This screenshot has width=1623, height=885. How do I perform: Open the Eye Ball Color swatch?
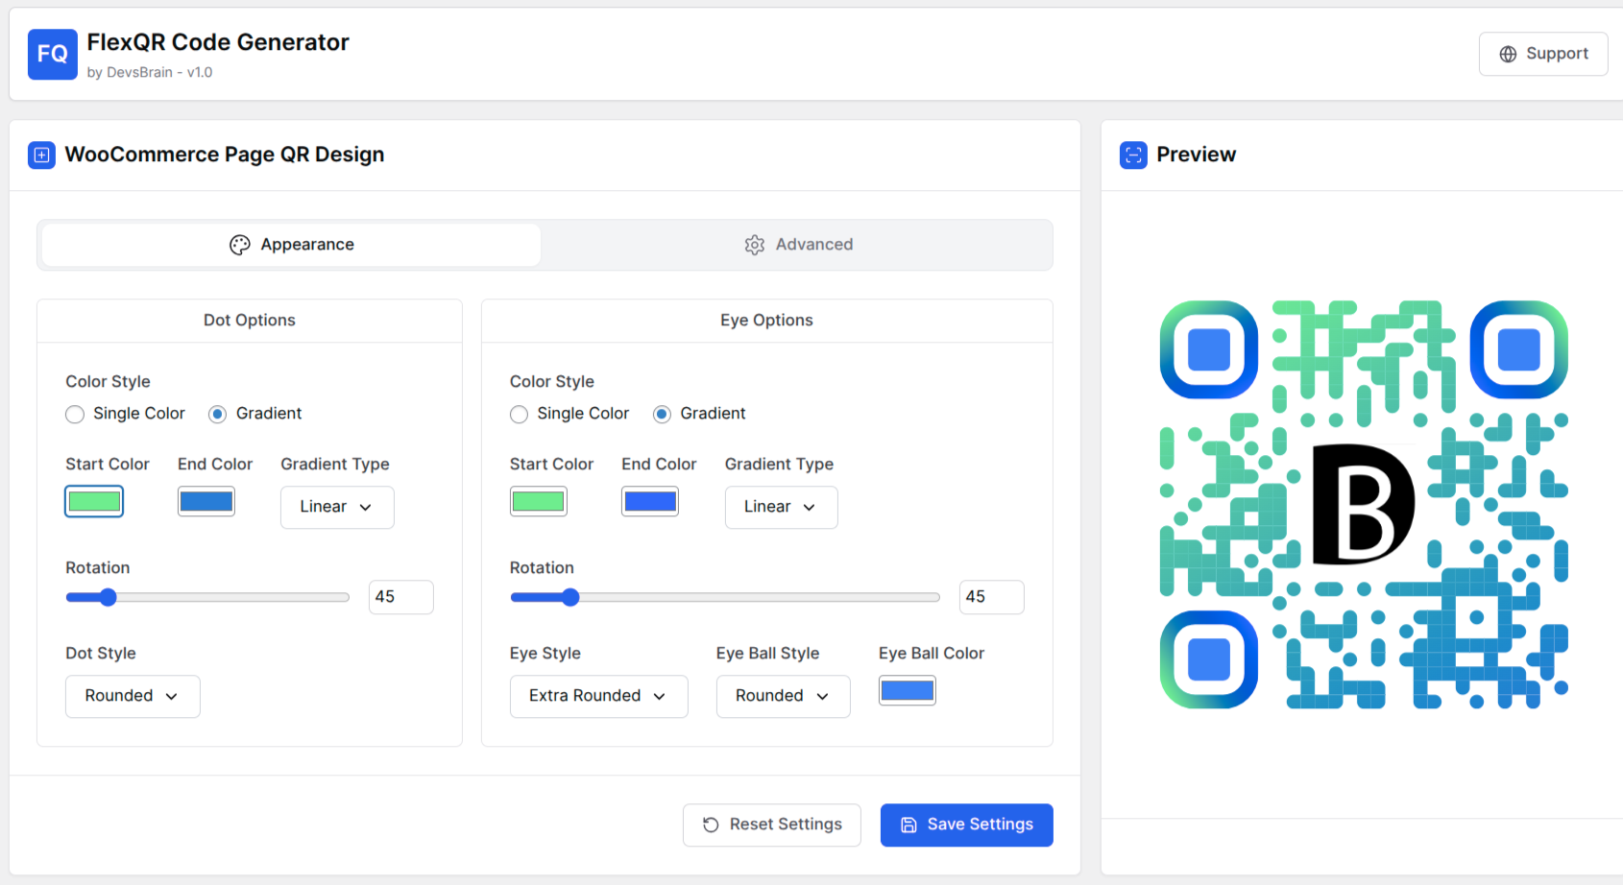(907, 690)
